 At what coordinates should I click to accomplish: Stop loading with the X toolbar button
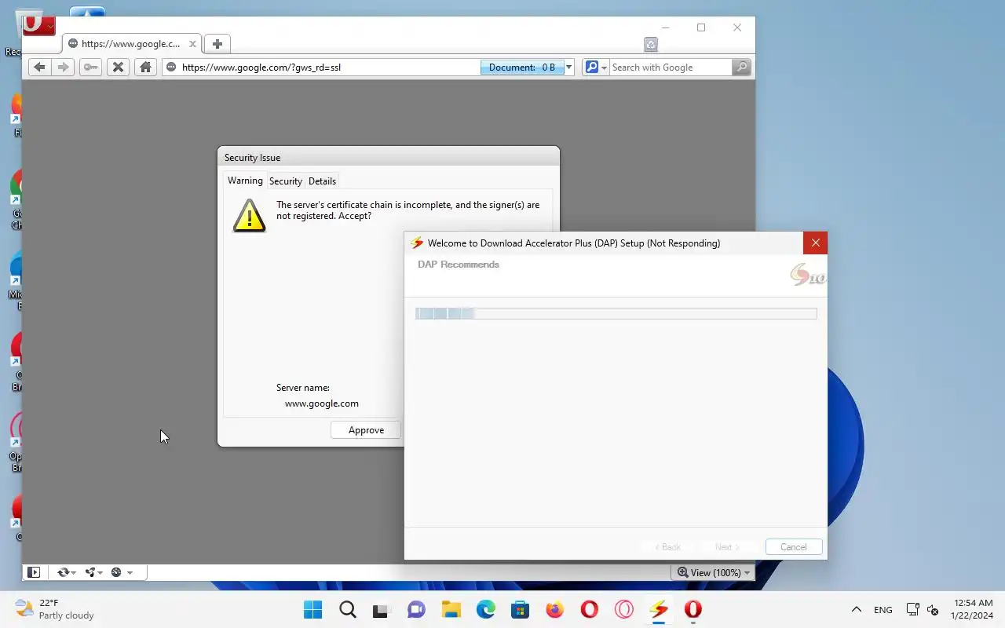[x=118, y=67]
